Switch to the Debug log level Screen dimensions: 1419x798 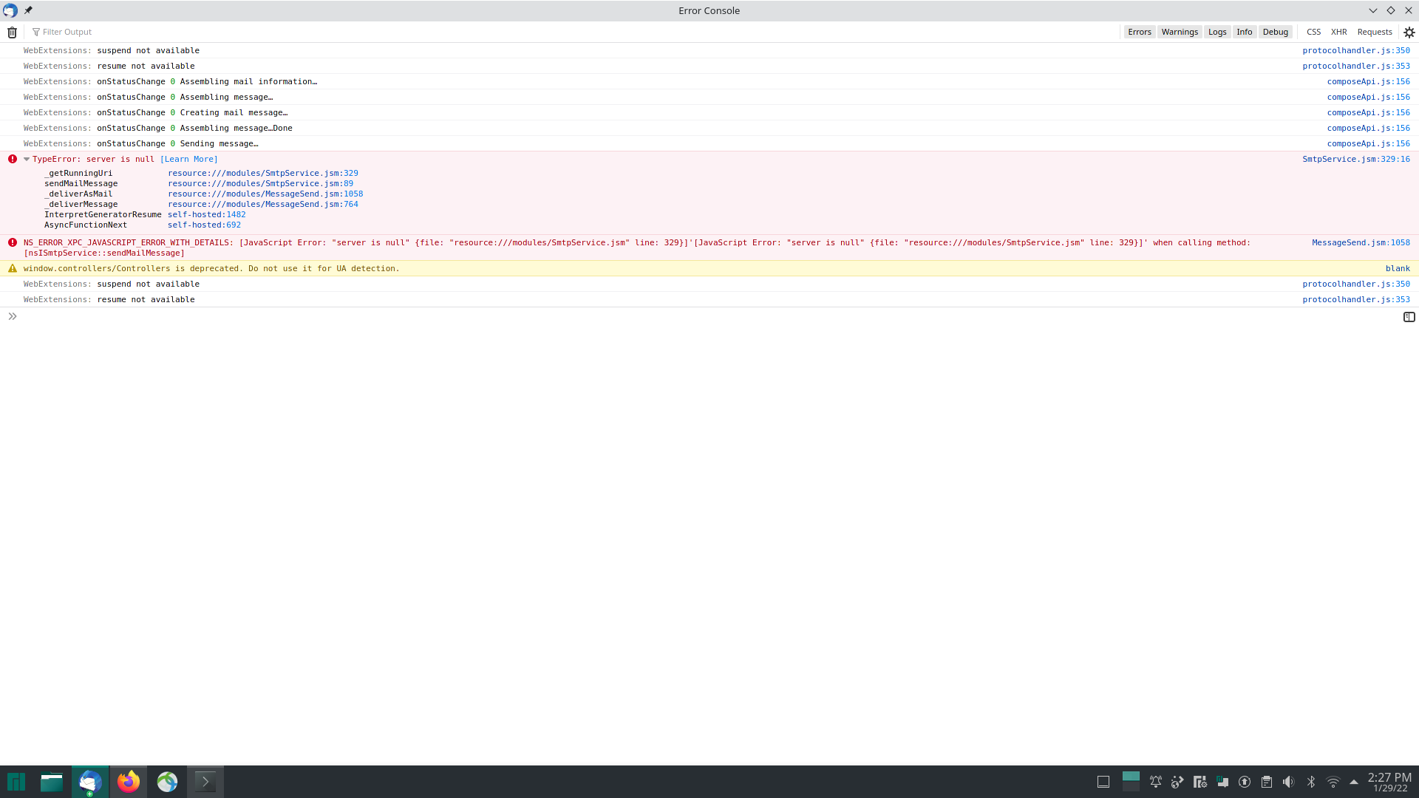1276,32
